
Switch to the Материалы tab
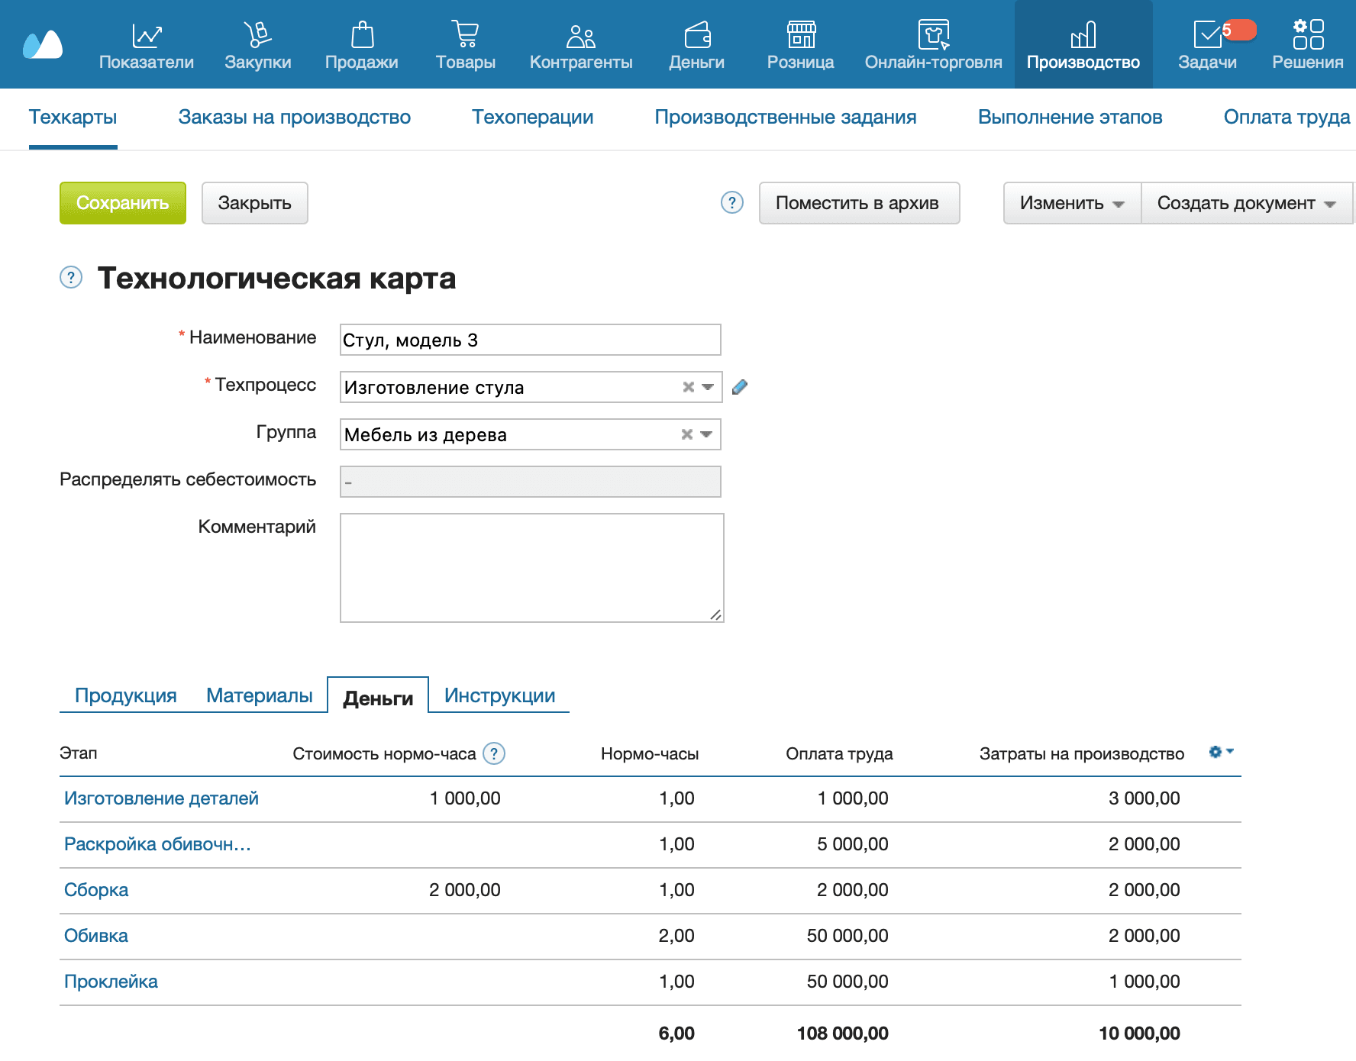(259, 695)
